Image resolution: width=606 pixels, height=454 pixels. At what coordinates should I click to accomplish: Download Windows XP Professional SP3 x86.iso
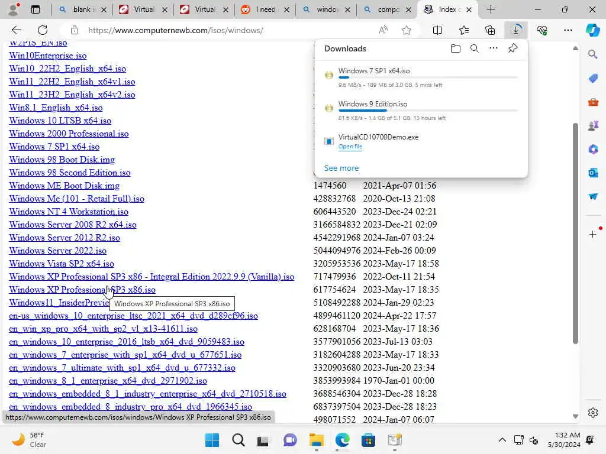82,290
